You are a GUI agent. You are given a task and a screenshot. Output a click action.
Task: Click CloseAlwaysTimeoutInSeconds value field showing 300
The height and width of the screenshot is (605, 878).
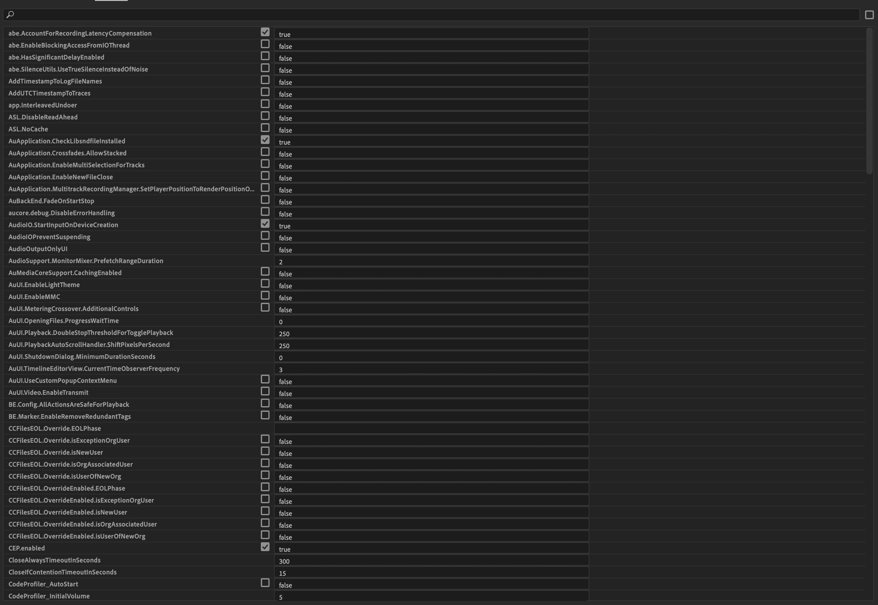[431, 561]
